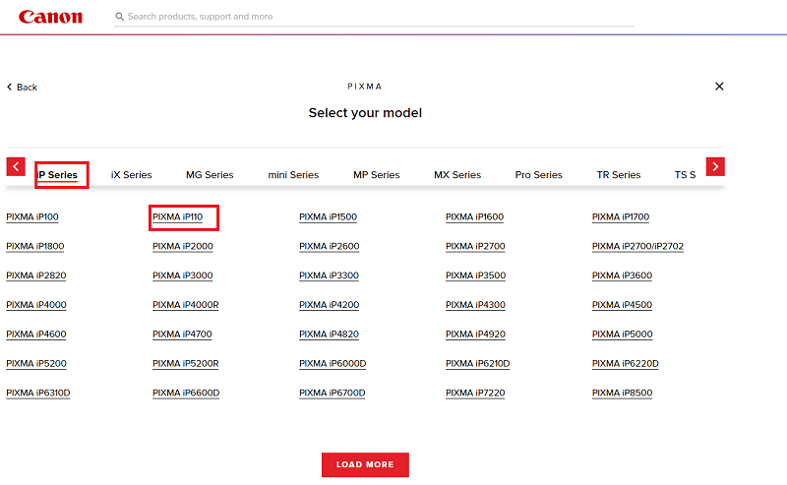Select the PIXMA iP2700/iP2702 link
Screen dimensions: 787x485
[637, 246]
